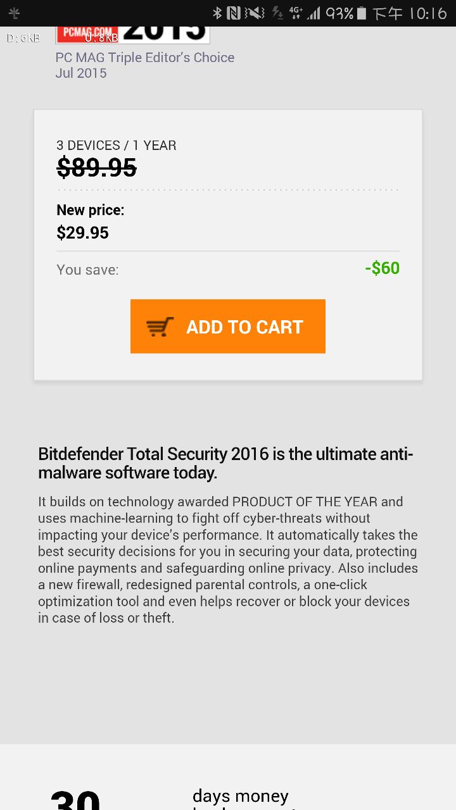
Task: Tap the green -$60 savings amount
Action: pyautogui.click(x=382, y=268)
